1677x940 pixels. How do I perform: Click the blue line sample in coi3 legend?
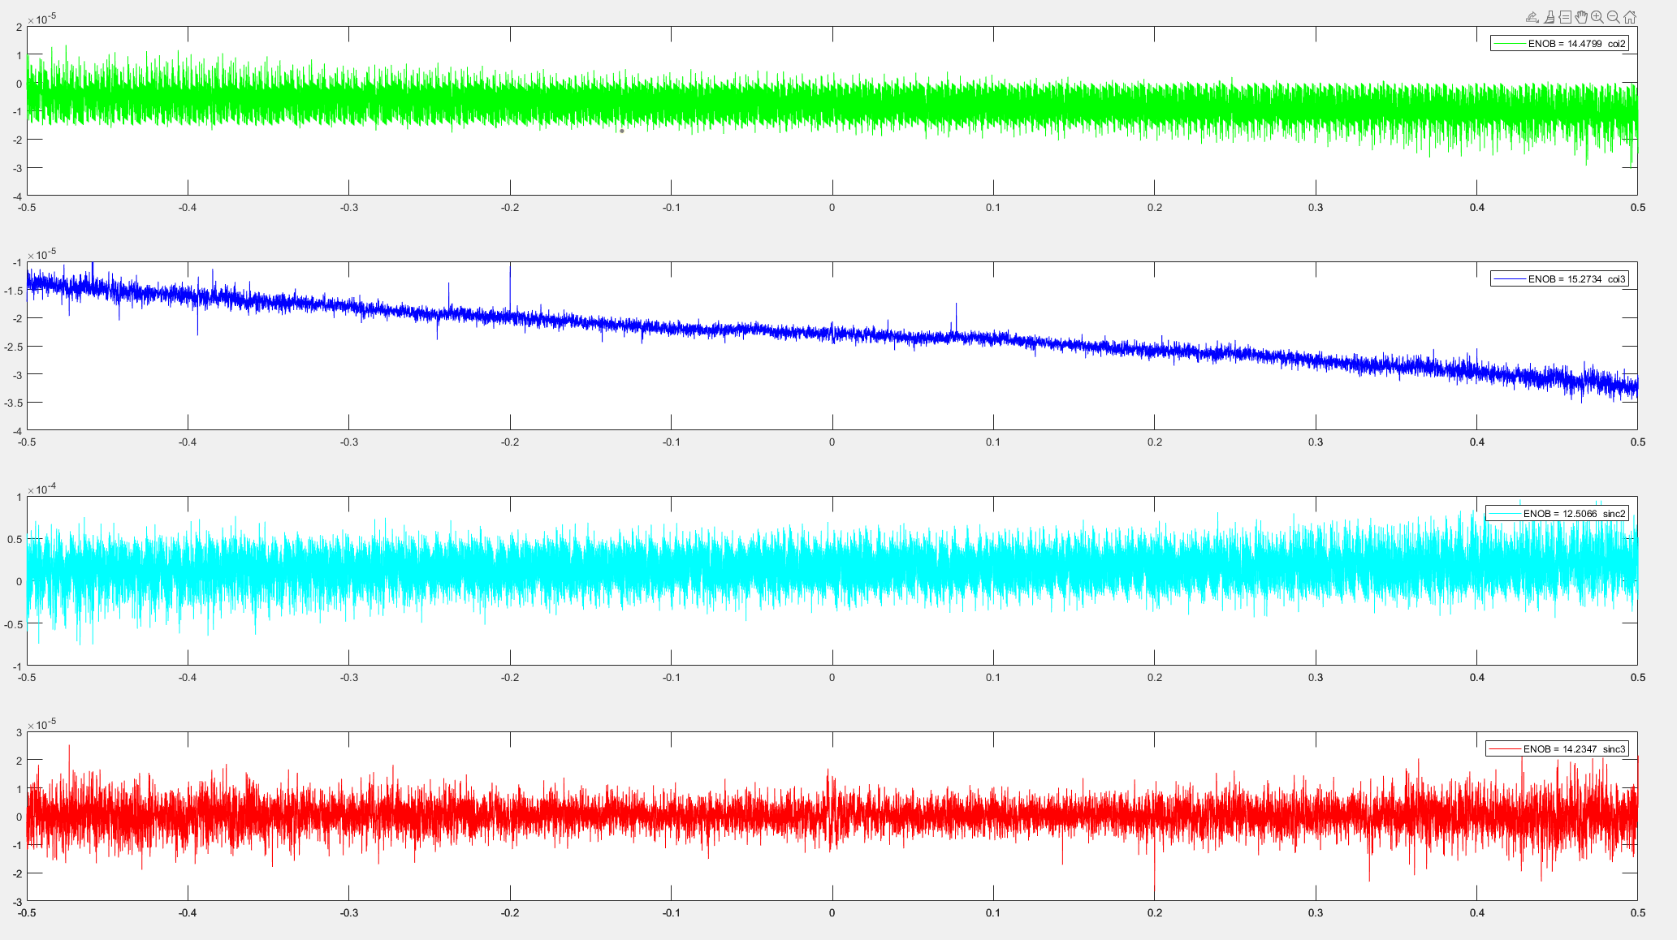coord(1509,278)
